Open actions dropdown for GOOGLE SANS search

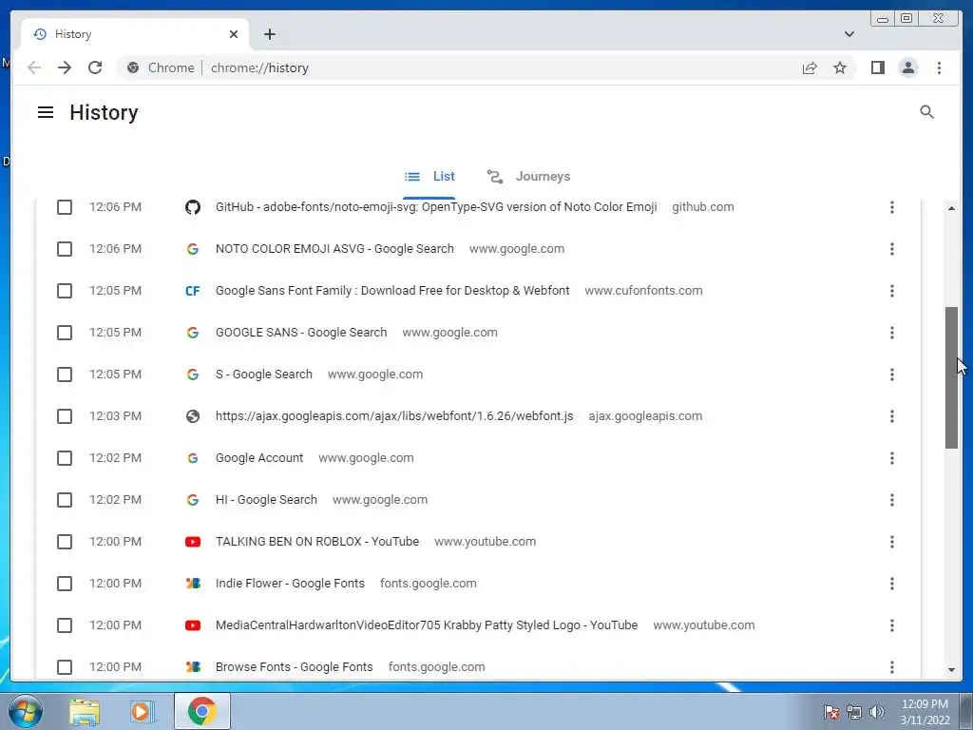coord(891,333)
